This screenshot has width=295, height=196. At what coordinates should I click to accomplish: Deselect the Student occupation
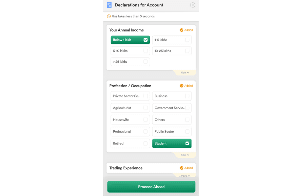(x=172, y=143)
